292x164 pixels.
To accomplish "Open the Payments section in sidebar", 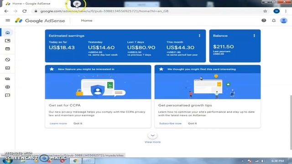I will coord(7,79).
